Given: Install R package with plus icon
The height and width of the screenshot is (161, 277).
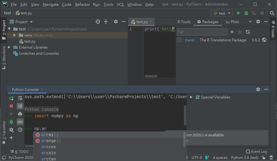Looking at the screenshot, I should point(232,32).
